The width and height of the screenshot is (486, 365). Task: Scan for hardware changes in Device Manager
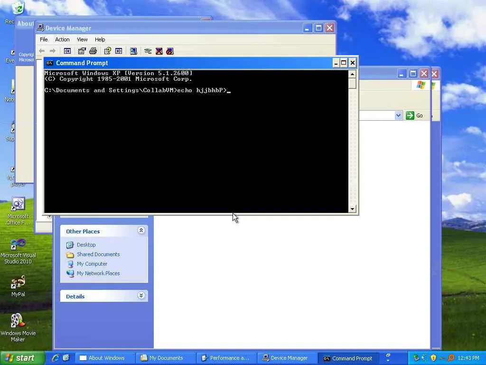133,51
